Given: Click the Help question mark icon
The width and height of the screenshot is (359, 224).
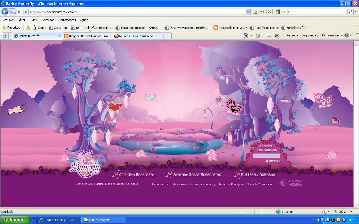Looking at the screenshot, I should click(x=347, y=35).
